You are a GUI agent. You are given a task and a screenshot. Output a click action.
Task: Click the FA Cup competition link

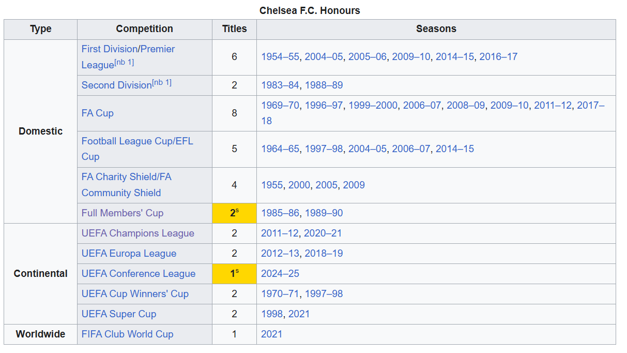point(98,113)
